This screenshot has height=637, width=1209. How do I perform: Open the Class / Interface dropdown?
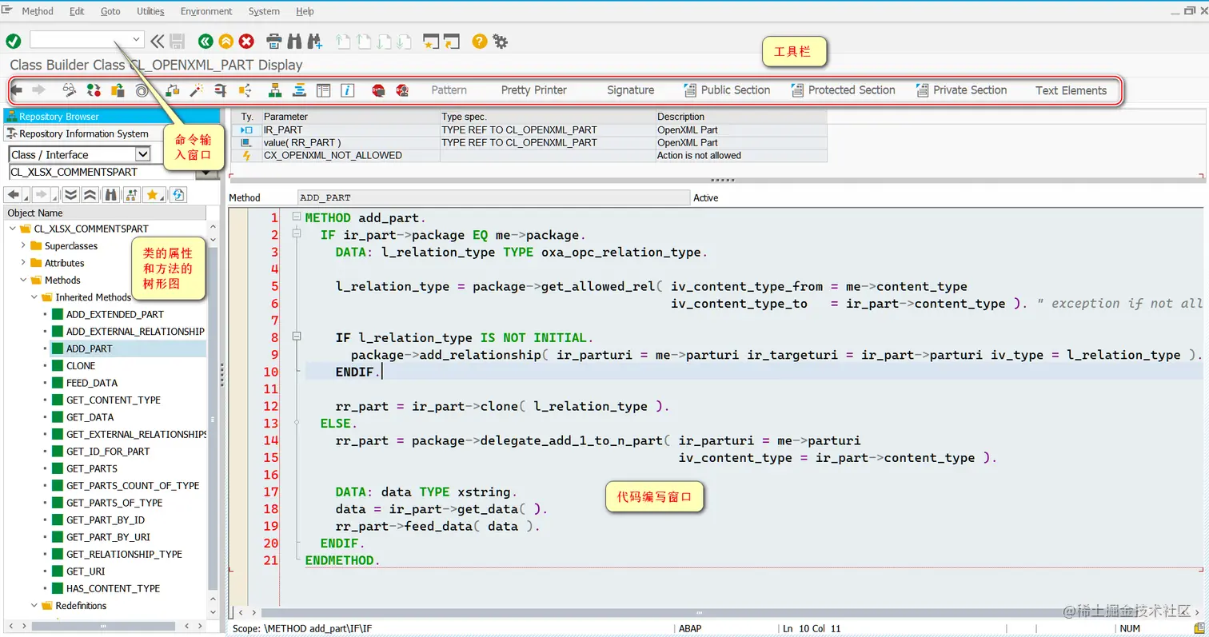click(x=142, y=154)
